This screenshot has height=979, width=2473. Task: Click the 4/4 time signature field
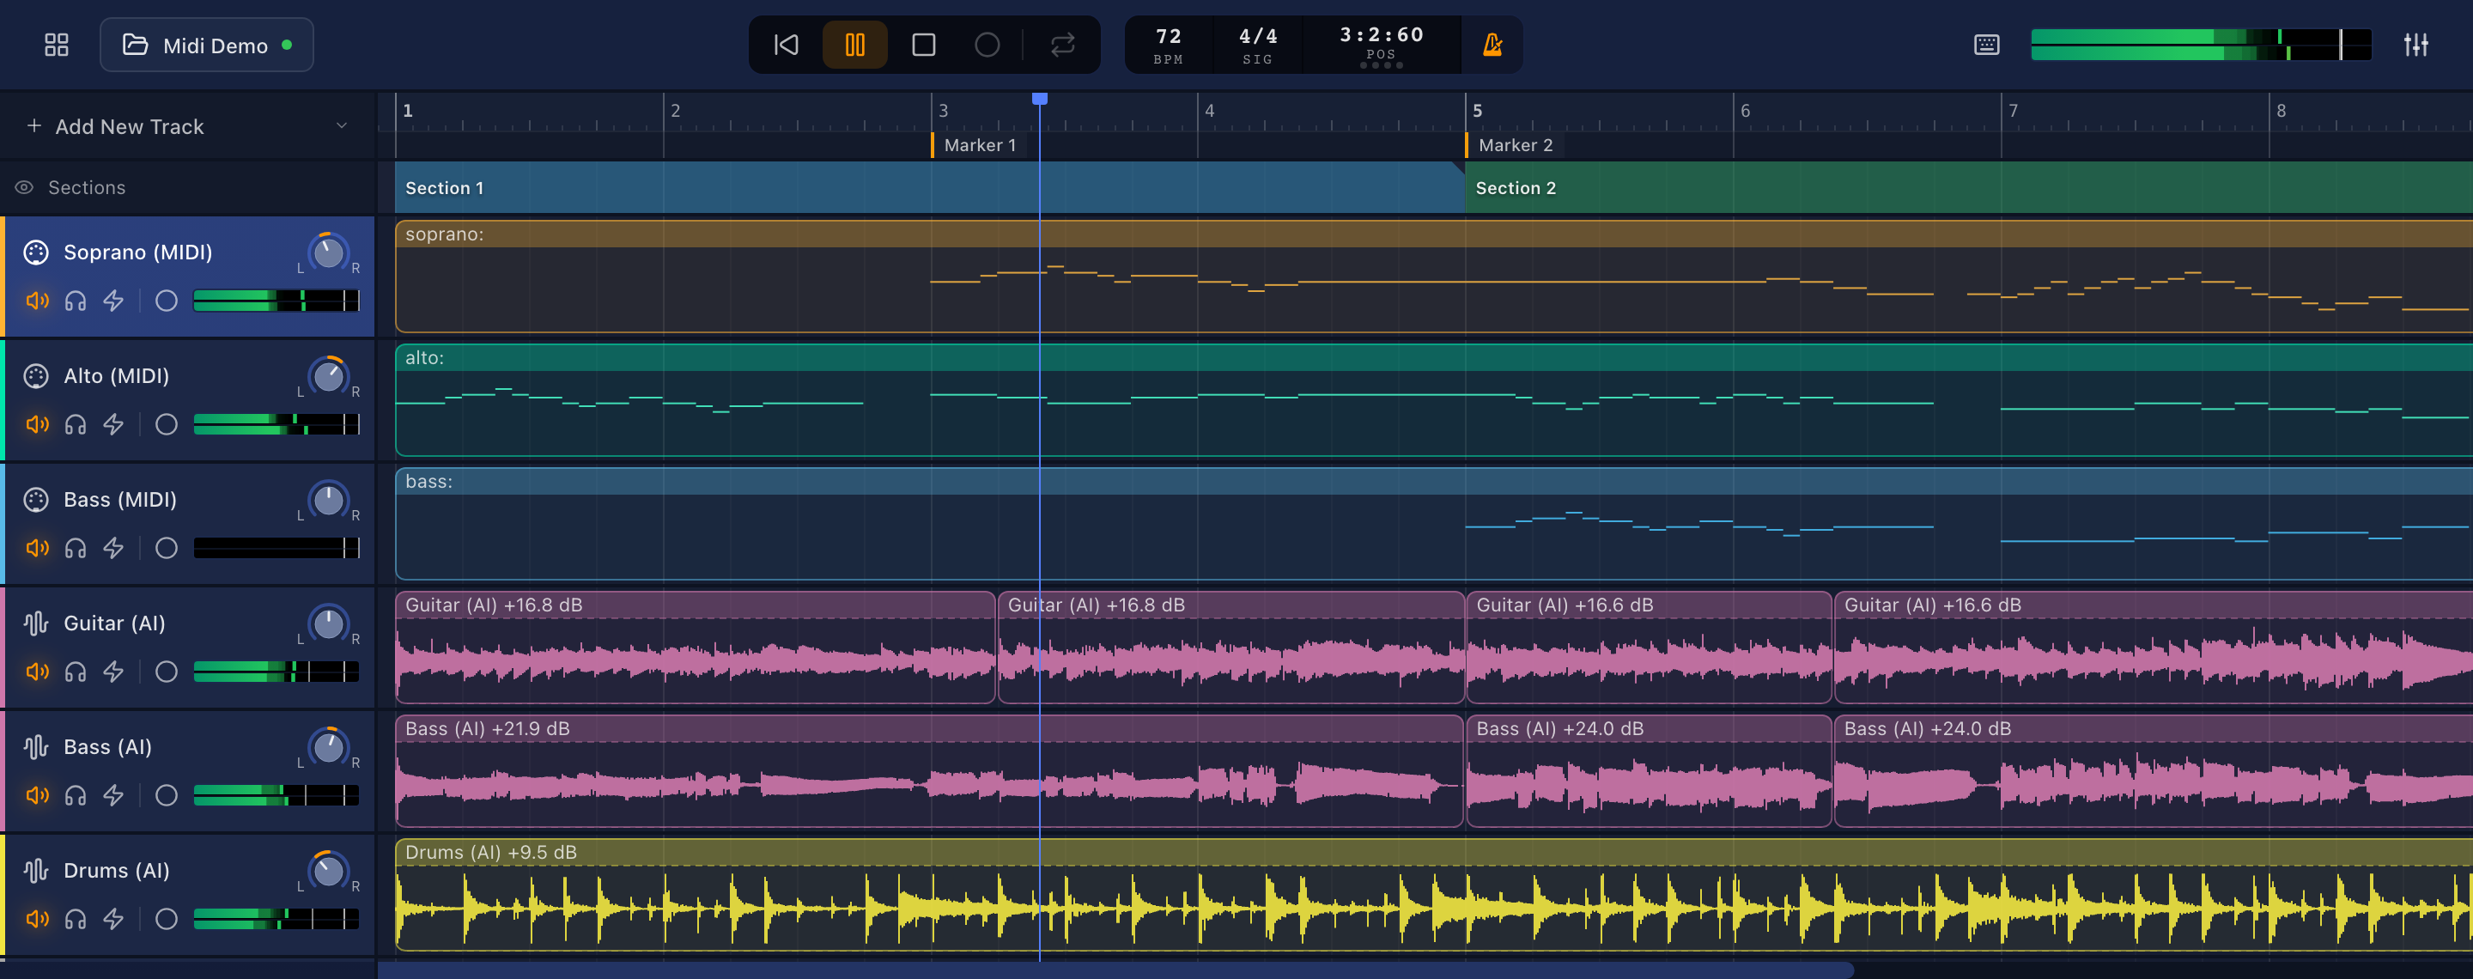[1258, 46]
